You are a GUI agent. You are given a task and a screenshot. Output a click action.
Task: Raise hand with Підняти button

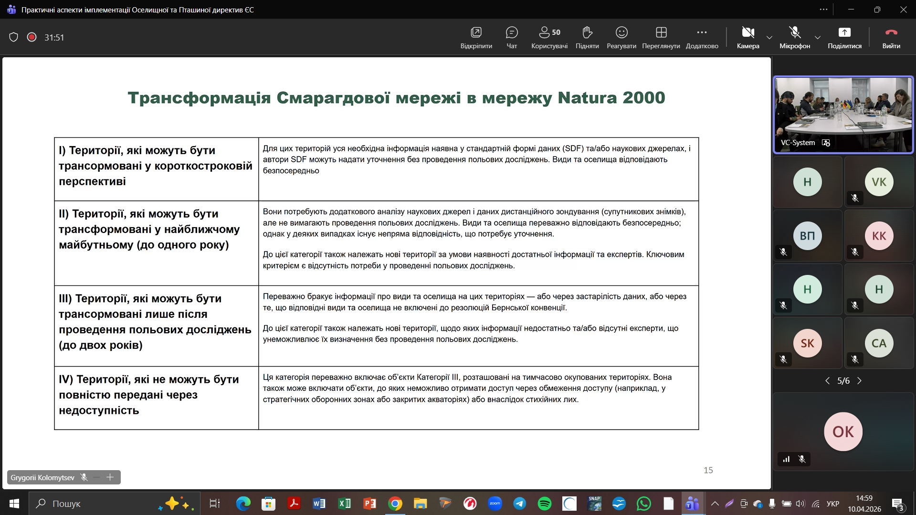tap(587, 37)
